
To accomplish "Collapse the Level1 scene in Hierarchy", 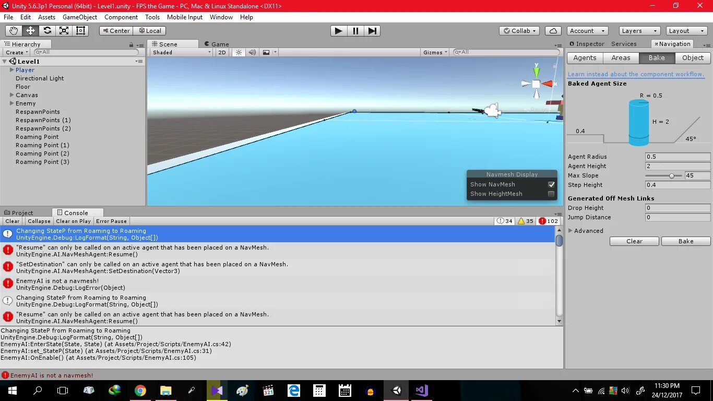I will (4, 62).
